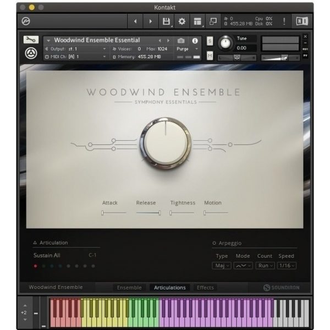Click the Soundiron round instrument icon

click(x=31, y=53)
